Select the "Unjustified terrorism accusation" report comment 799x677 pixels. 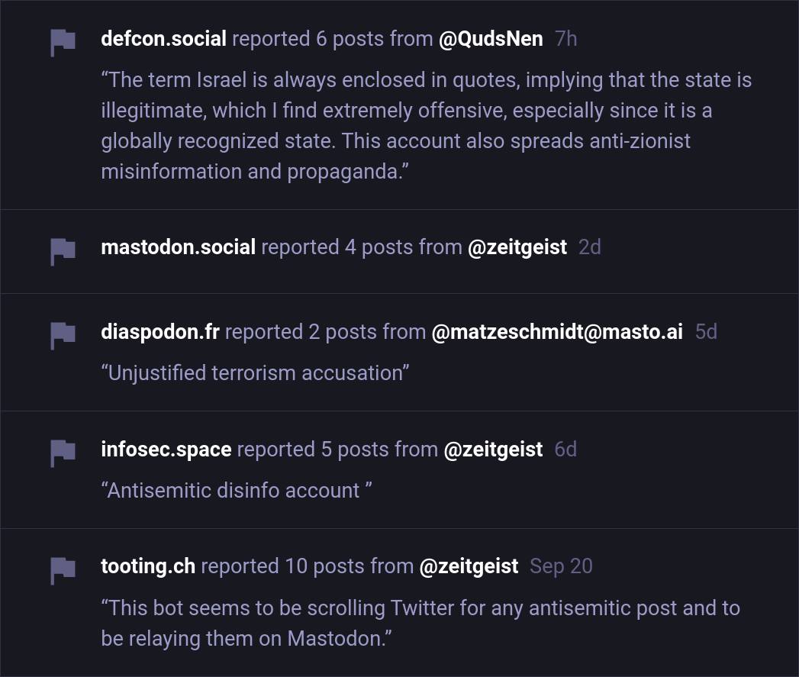click(255, 372)
